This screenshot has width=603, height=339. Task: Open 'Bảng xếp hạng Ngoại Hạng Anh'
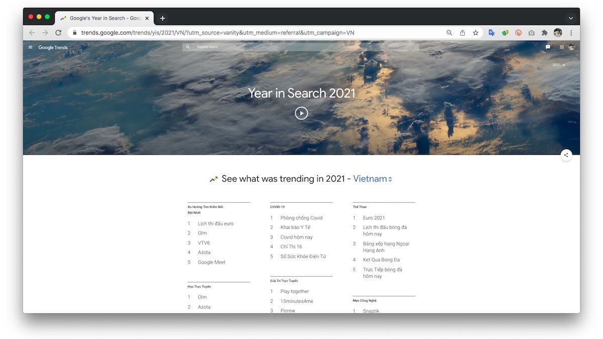(x=386, y=247)
